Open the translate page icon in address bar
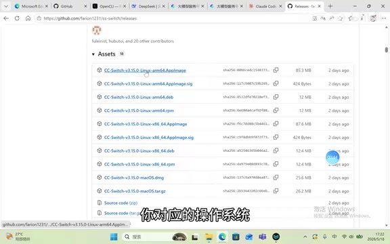The image size is (390, 244). pyautogui.click(x=323, y=18)
